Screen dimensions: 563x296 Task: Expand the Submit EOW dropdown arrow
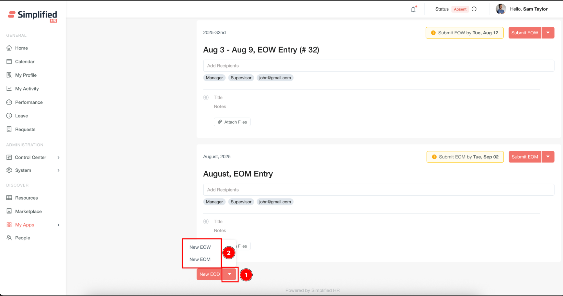coord(548,33)
